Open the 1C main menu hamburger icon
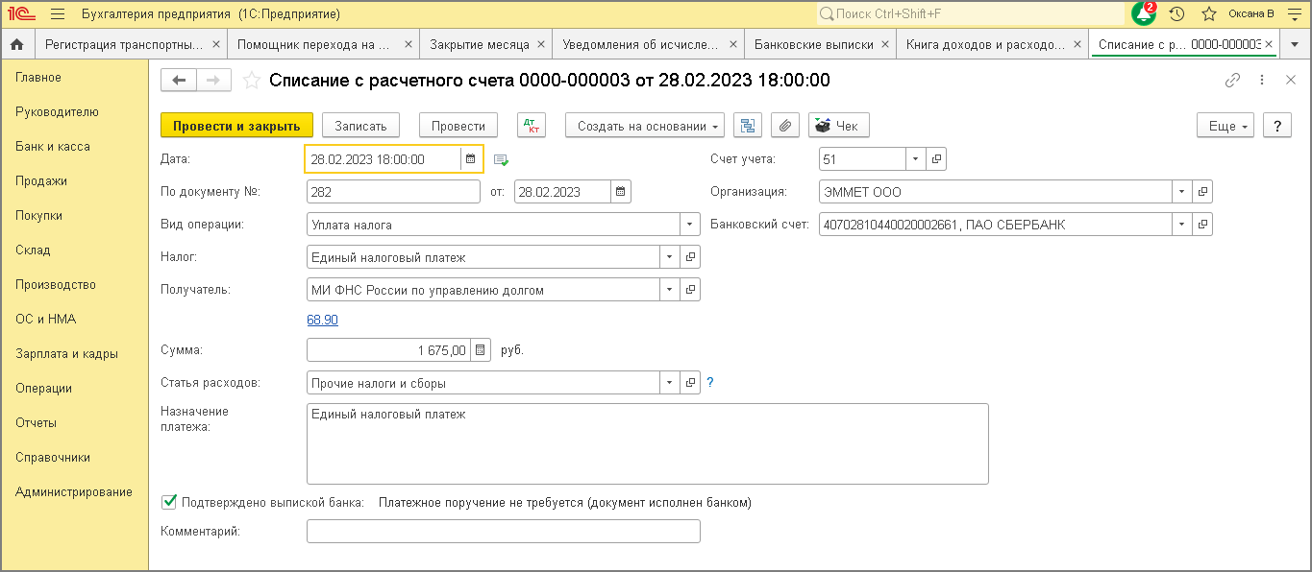Viewport: 1312px width, 572px height. 57,14
